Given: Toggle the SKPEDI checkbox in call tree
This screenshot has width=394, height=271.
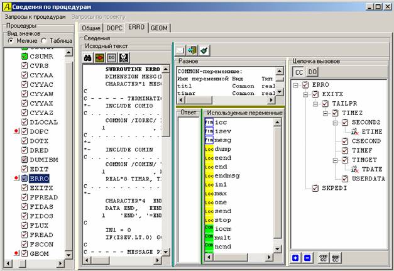Looking at the screenshot, I should 315,188.
